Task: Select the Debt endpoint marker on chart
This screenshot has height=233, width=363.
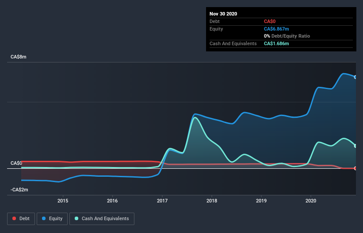Action: point(355,168)
